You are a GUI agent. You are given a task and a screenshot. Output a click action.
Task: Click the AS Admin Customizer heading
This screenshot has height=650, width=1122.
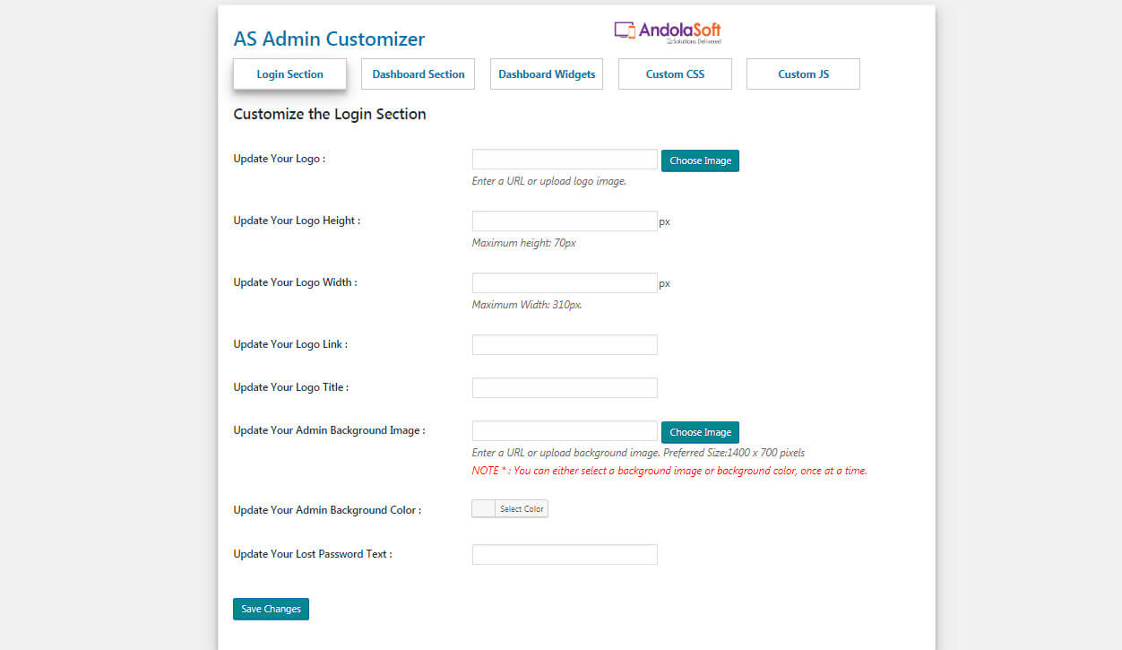[329, 39]
